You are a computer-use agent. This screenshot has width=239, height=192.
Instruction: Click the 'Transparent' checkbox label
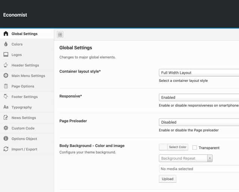tap(209, 148)
